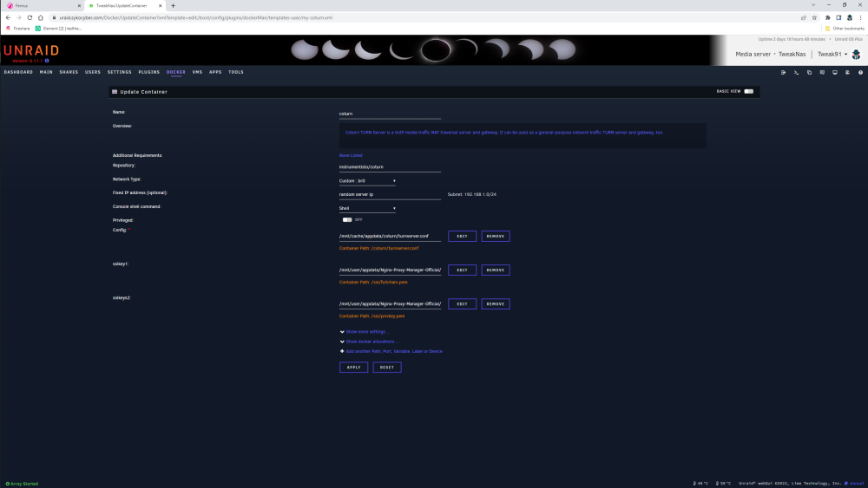Click the version info icon under the Unraid logo
Screen dimensions: 868x488
[x=47, y=61]
